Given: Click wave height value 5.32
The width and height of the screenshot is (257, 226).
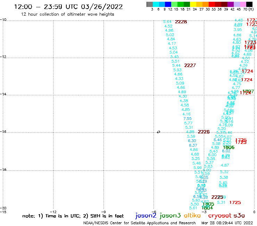Looking at the screenshot, I should coord(224,172).
